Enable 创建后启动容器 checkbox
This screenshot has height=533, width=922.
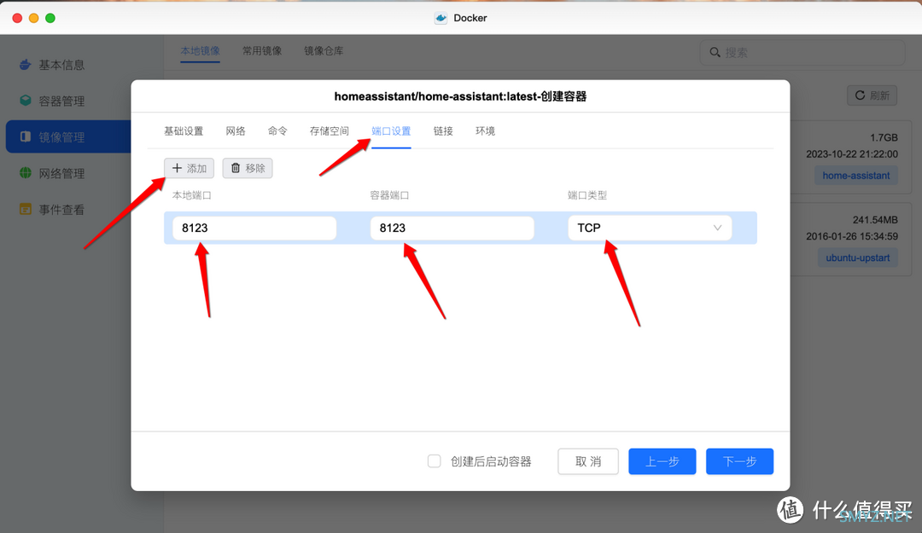[x=434, y=461]
